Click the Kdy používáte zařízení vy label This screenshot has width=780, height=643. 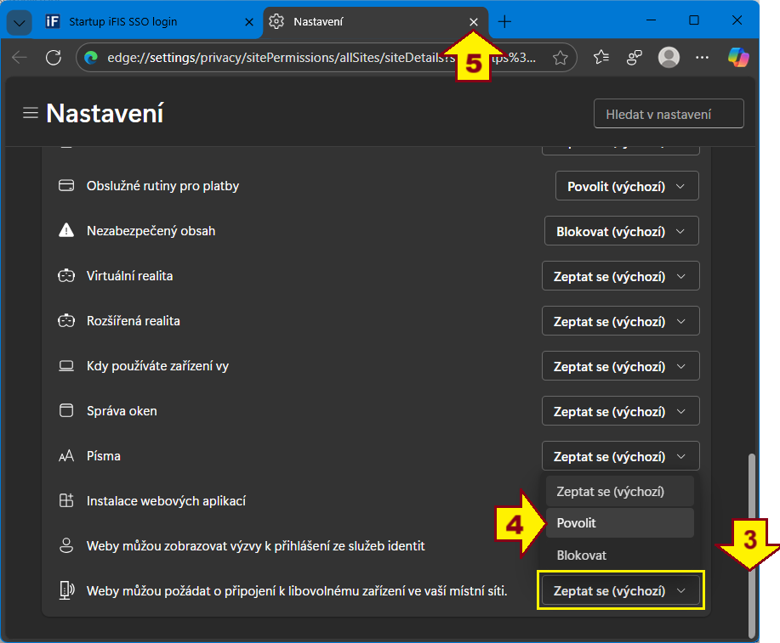point(157,366)
